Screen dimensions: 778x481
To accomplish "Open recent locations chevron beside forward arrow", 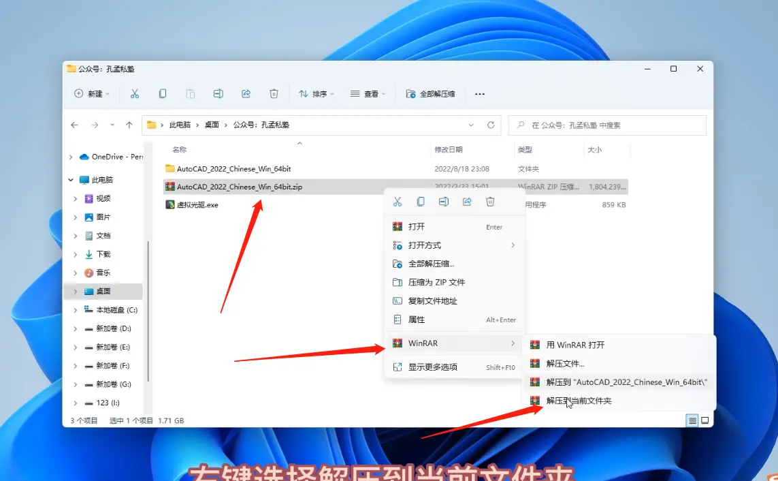I will click(x=112, y=125).
